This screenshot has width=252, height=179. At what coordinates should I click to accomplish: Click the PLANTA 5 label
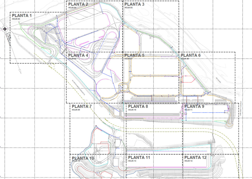(134, 55)
